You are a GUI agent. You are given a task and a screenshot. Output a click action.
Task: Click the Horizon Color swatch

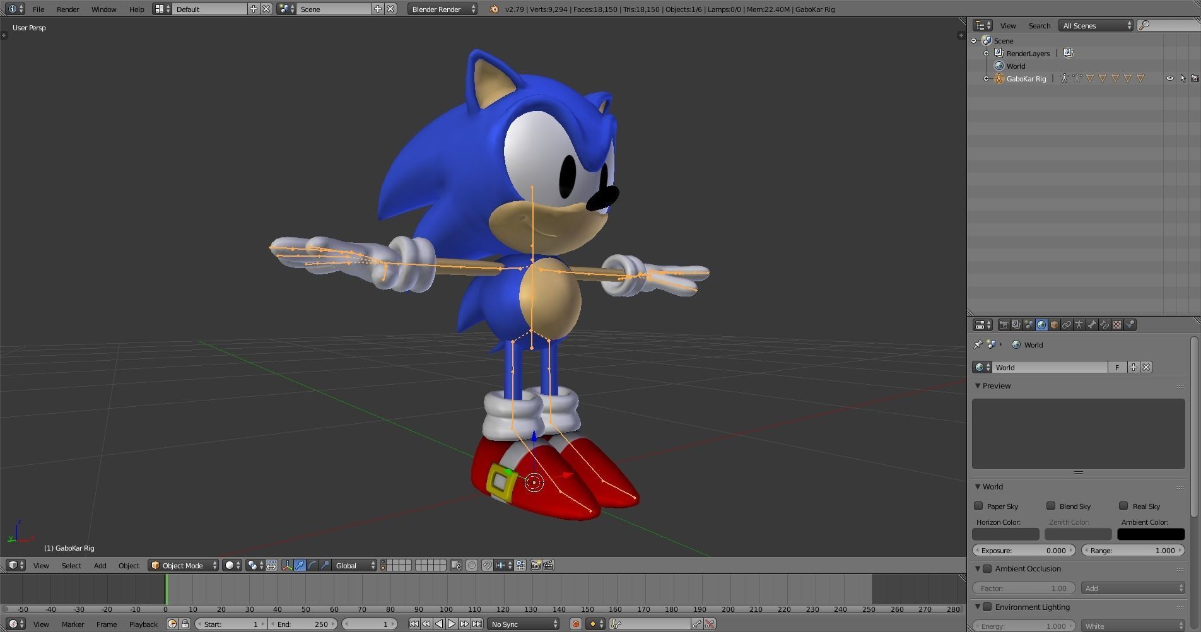click(x=1005, y=534)
